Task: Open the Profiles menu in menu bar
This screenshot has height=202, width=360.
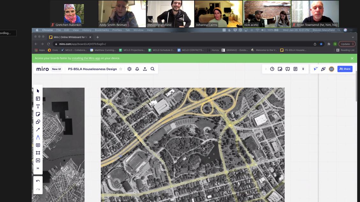Action: pos(117,30)
